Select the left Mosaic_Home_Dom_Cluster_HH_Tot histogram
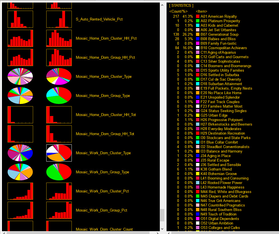 20,115
